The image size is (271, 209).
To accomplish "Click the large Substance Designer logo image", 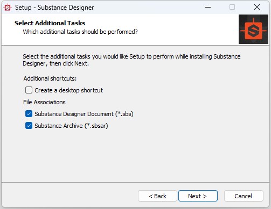I will pos(253,30).
